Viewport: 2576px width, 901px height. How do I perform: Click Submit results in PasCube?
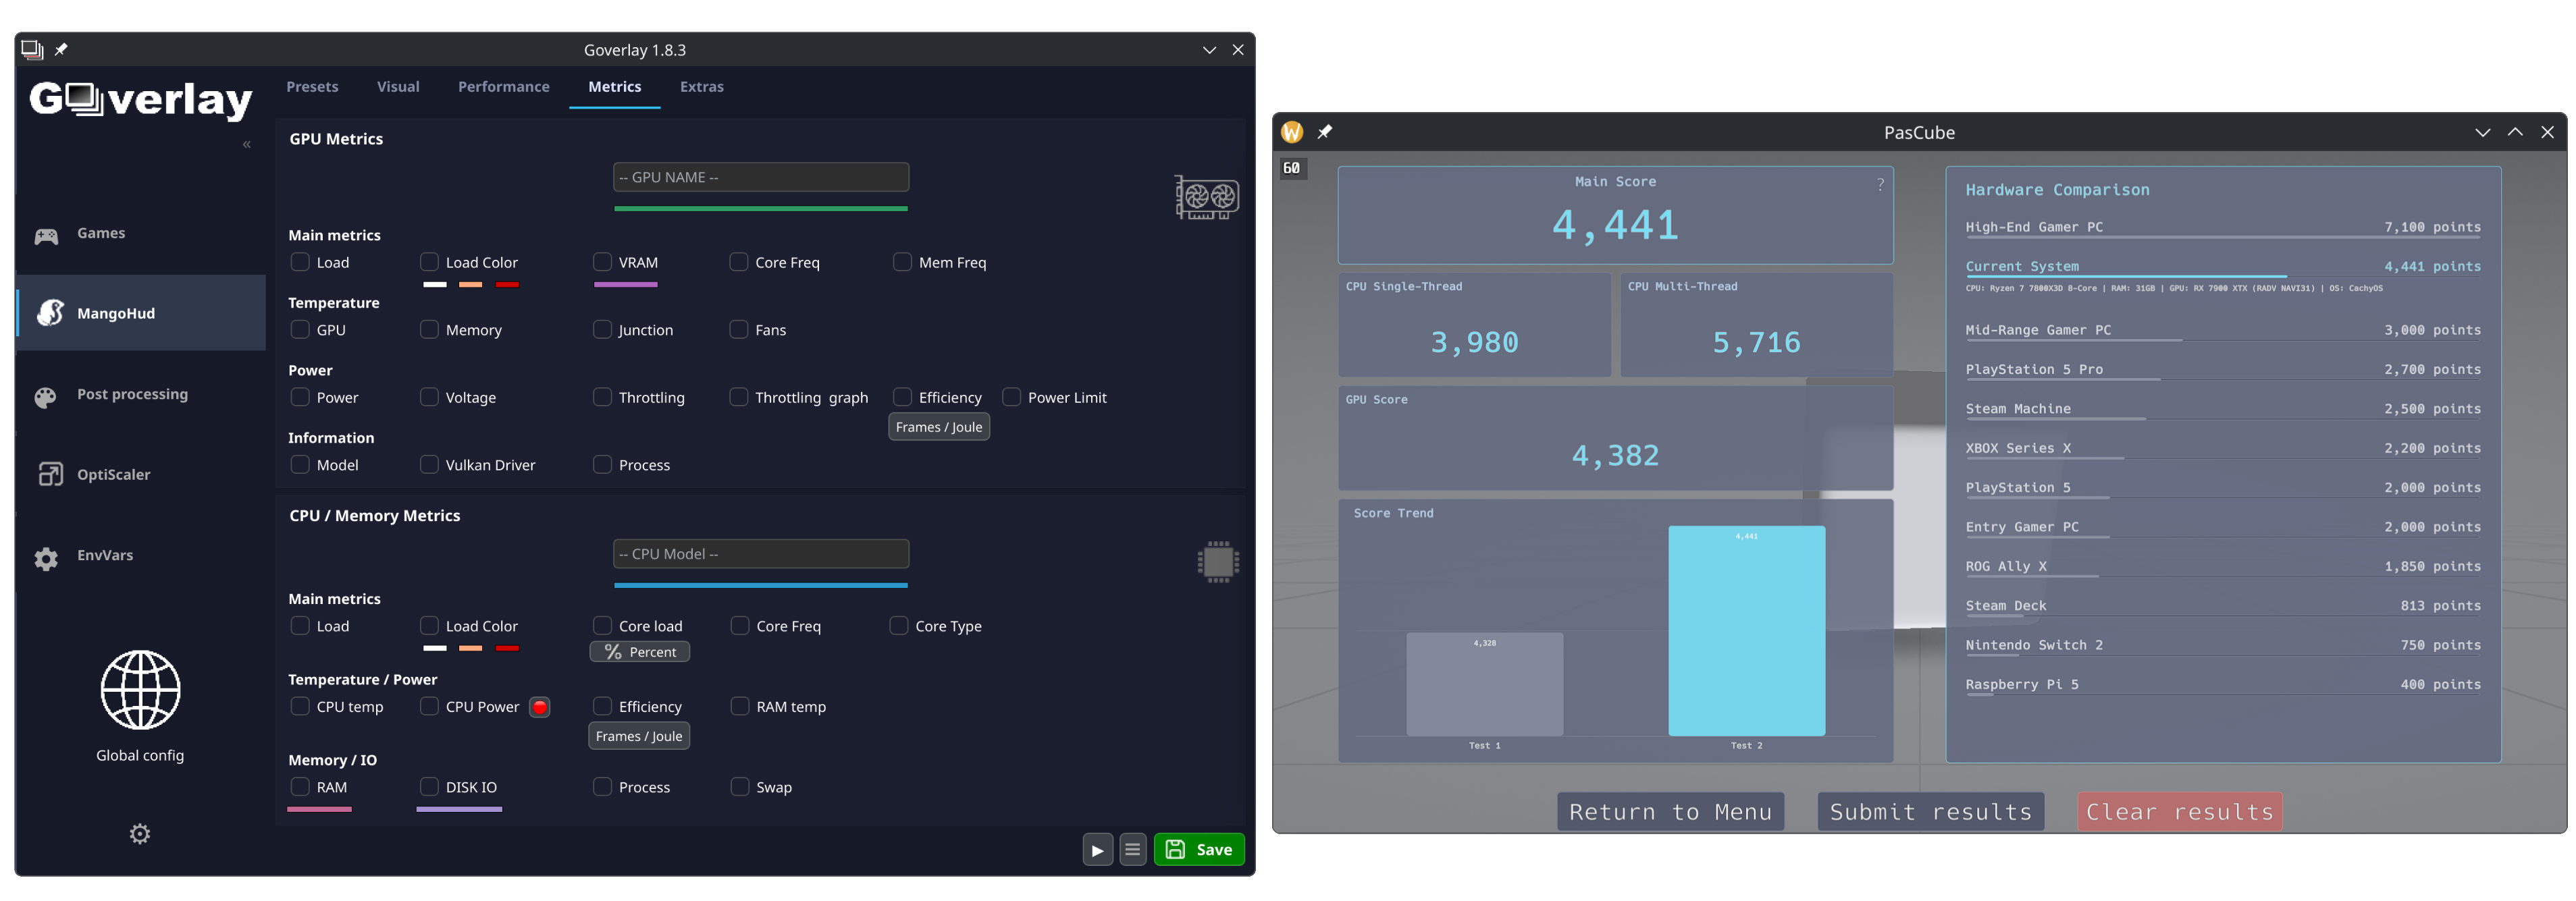(1931, 812)
